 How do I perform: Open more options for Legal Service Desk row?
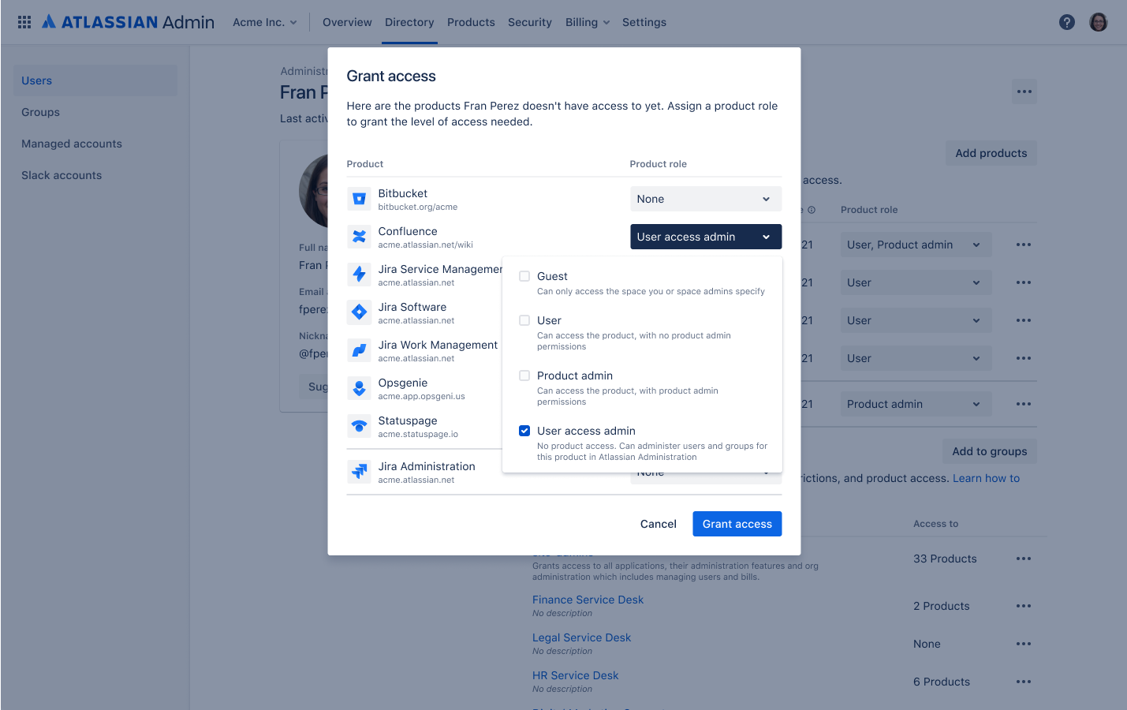[1024, 644]
